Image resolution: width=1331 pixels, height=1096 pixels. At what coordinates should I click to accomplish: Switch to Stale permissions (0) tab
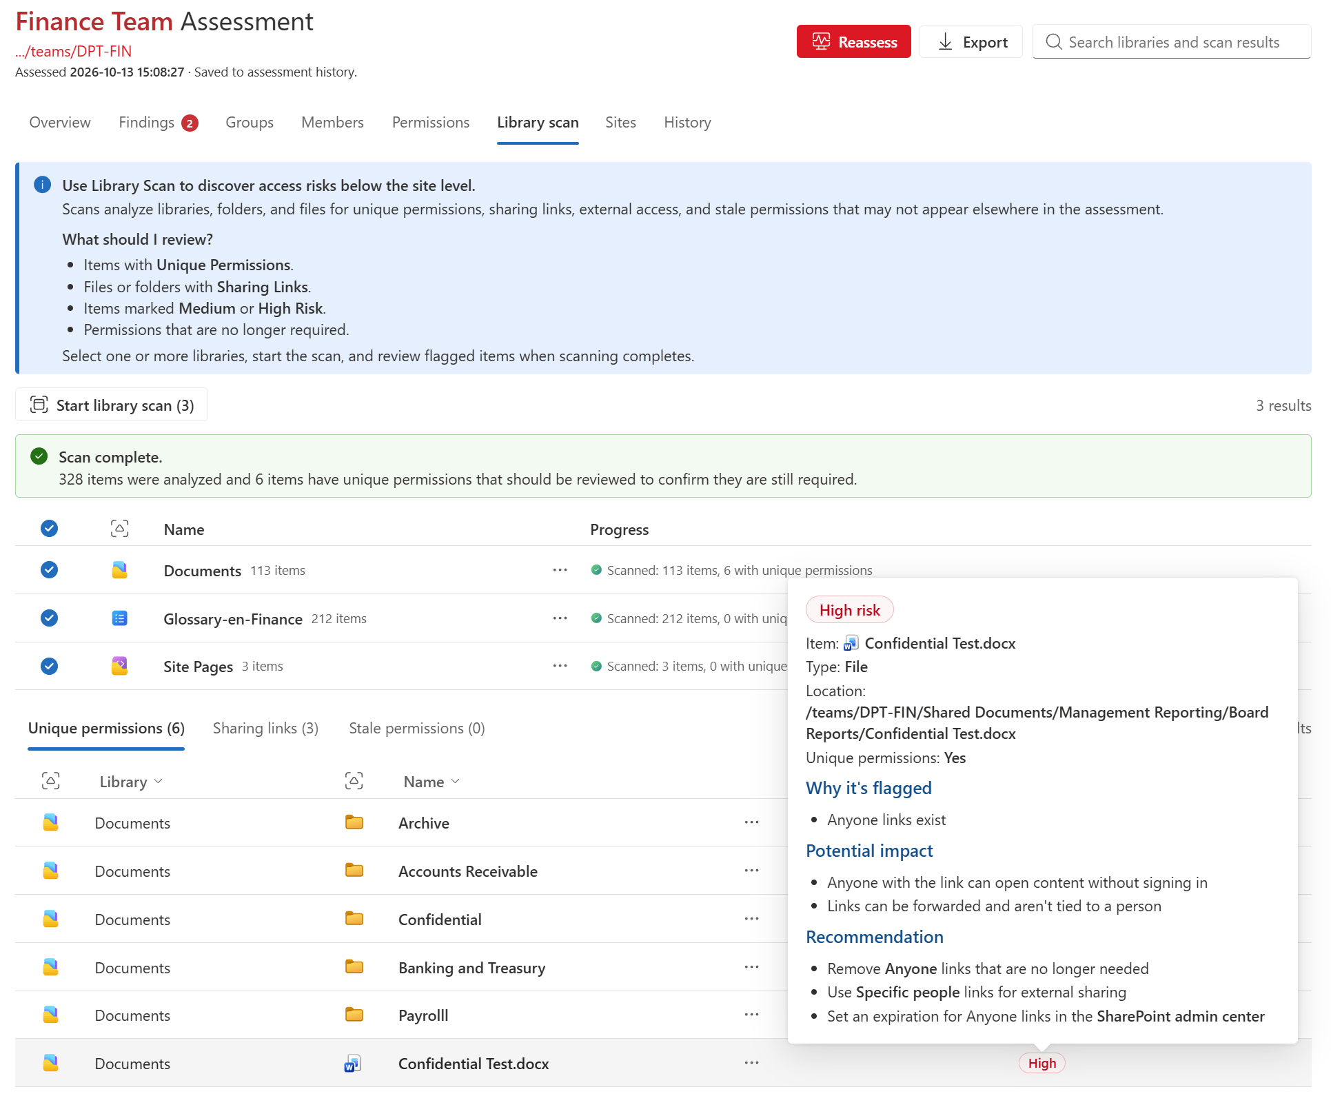point(417,729)
